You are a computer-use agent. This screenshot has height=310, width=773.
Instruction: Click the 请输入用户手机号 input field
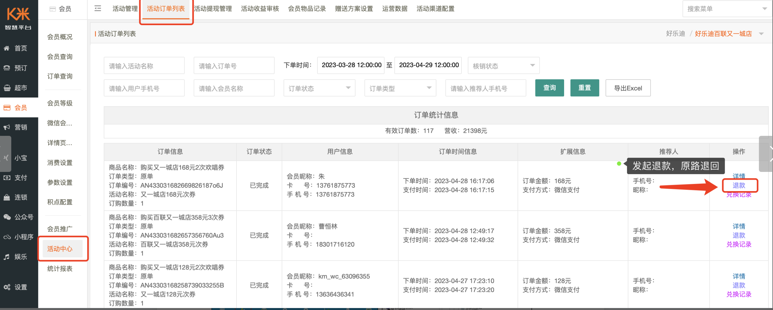click(x=144, y=88)
